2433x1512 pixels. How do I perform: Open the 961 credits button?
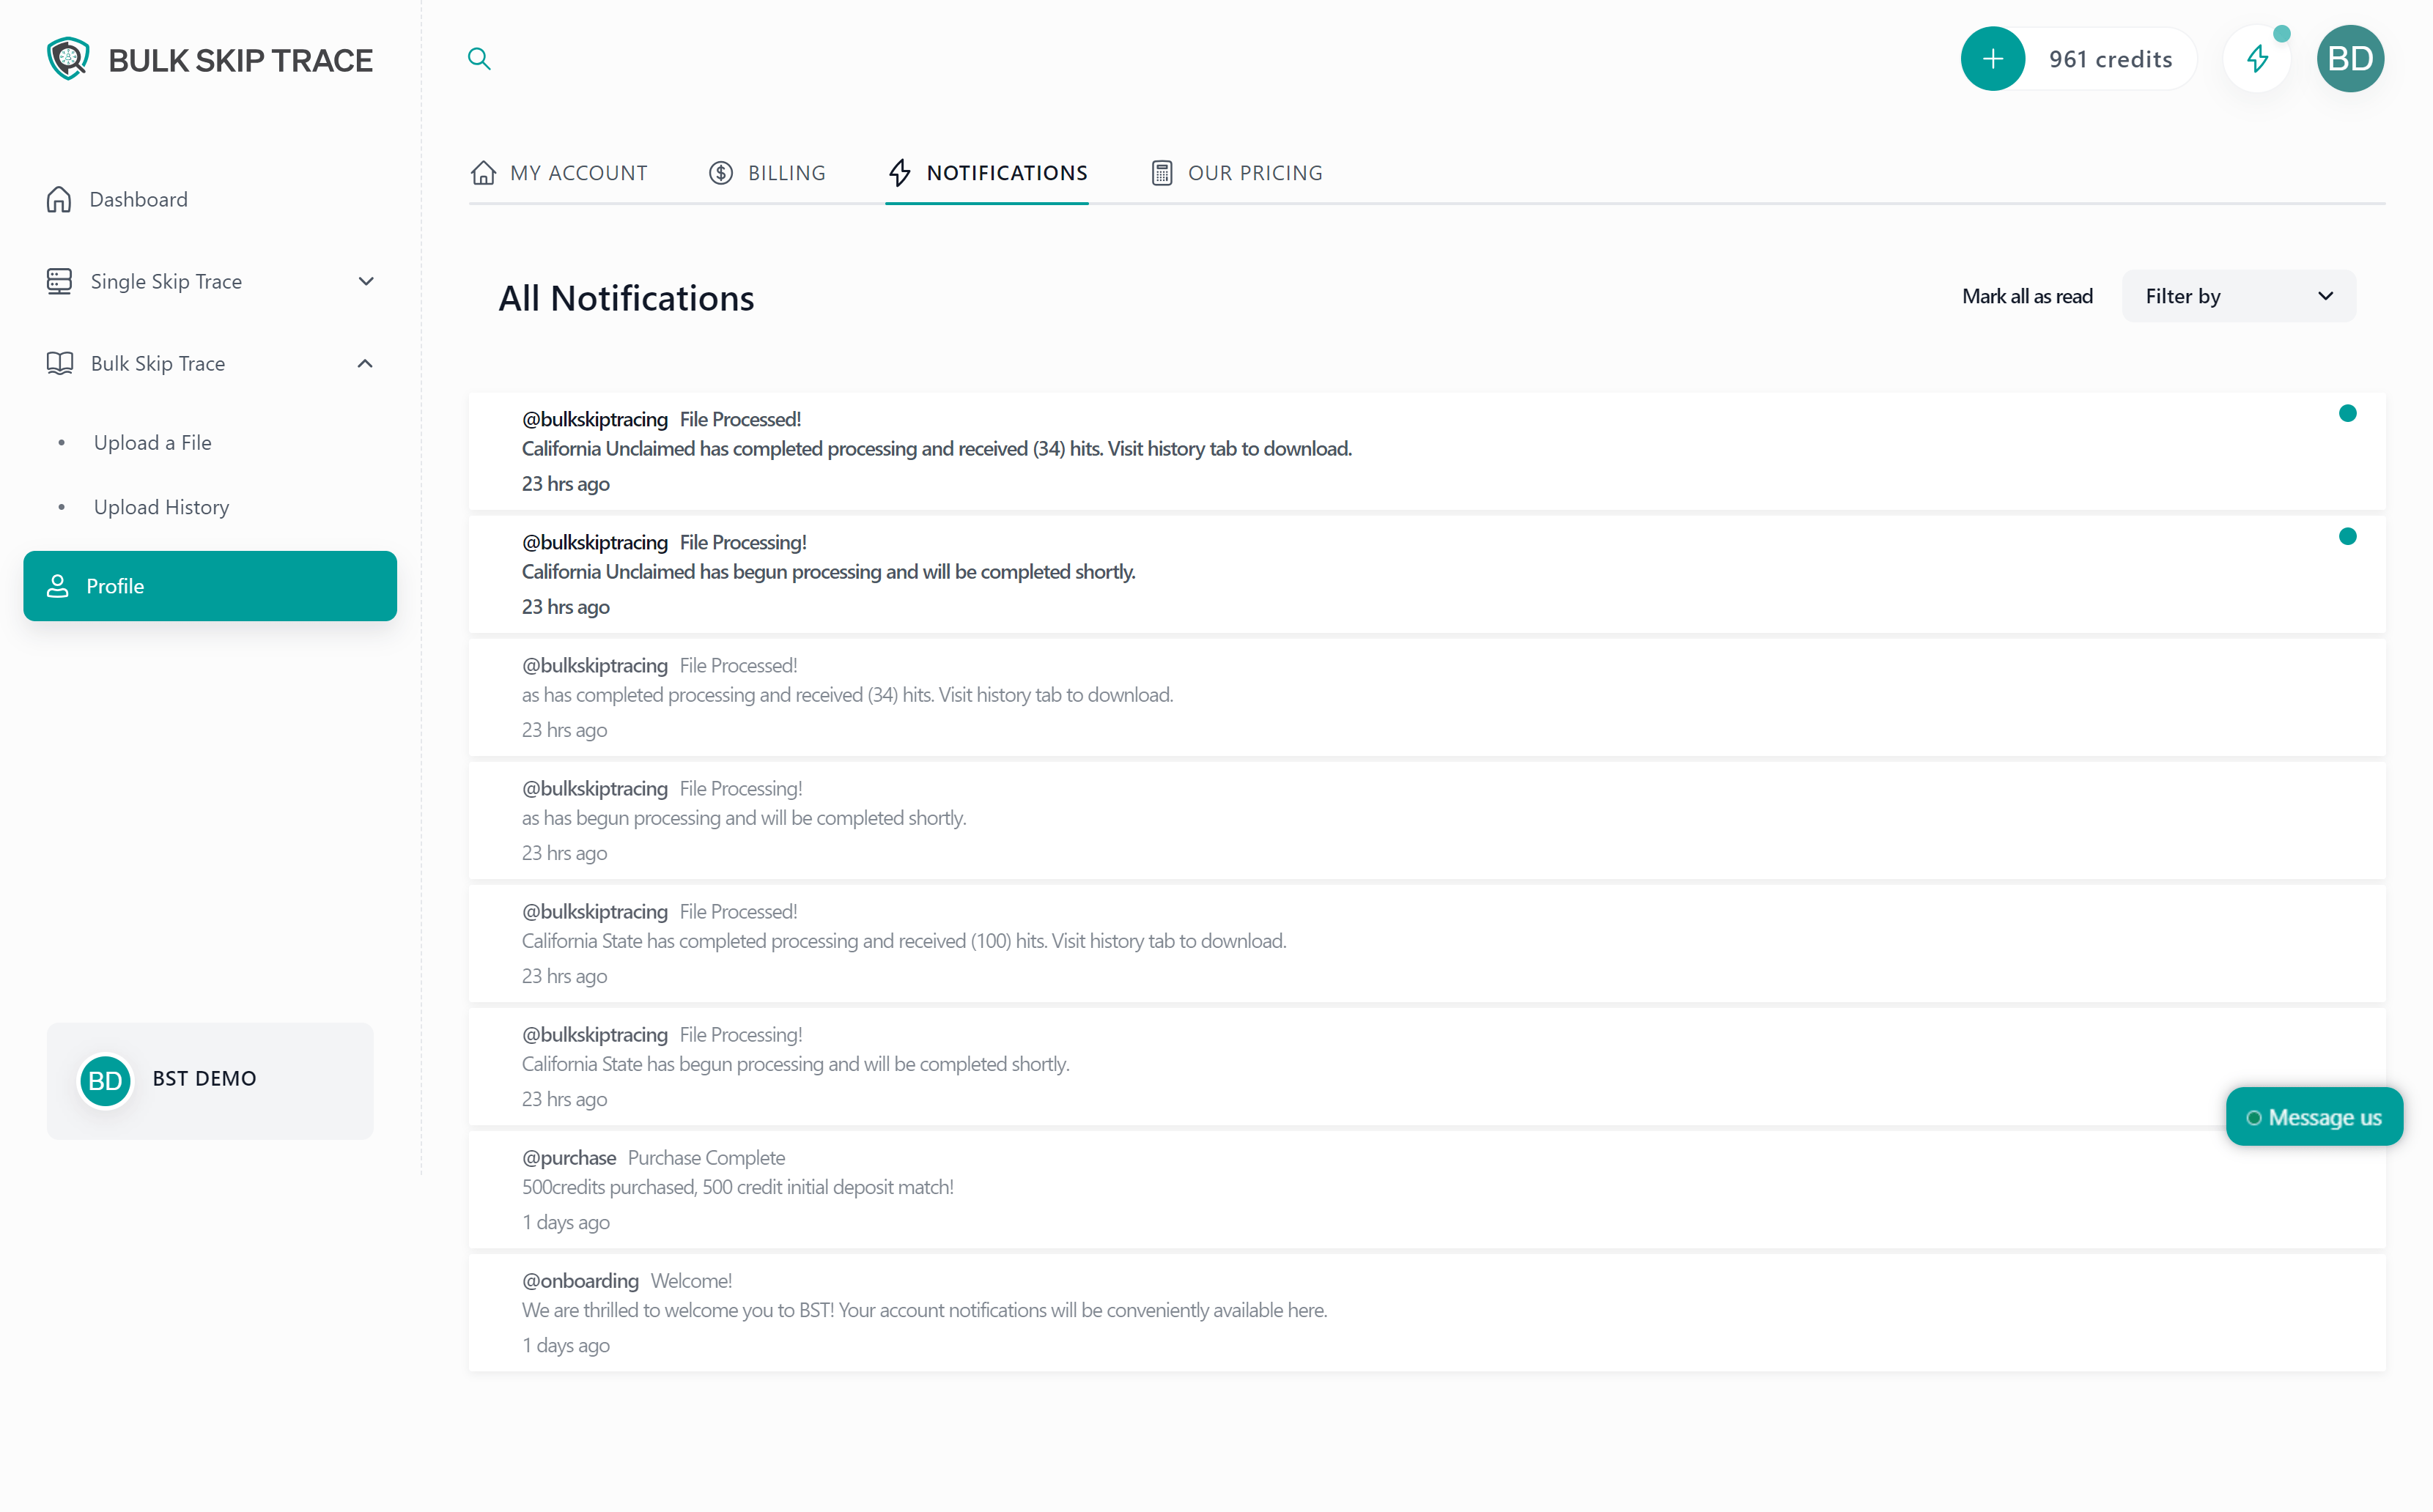coord(2110,59)
